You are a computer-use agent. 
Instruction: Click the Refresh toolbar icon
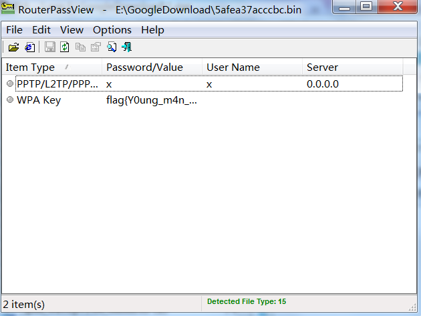(x=65, y=47)
